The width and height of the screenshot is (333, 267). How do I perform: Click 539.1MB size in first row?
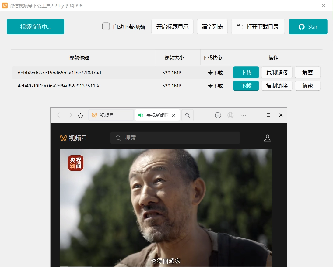[172, 73]
